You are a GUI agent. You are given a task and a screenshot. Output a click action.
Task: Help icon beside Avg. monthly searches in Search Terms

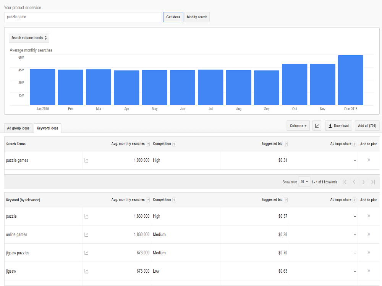[x=147, y=144]
